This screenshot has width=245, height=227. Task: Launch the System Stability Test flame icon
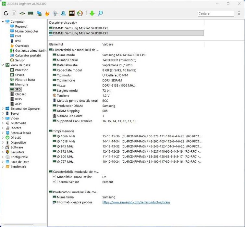[47, 13]
